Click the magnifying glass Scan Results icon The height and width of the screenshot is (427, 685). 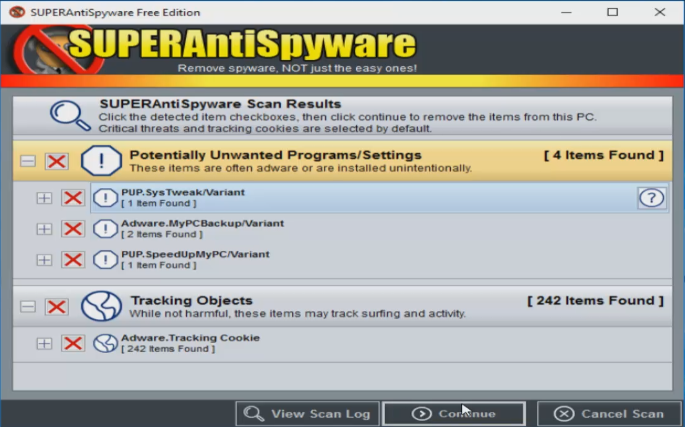pyautogui.click(x=70, y=116)
